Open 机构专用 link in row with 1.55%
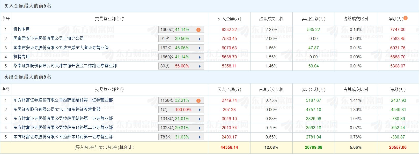The image size is (420, 155). click(x=21, y=57)
